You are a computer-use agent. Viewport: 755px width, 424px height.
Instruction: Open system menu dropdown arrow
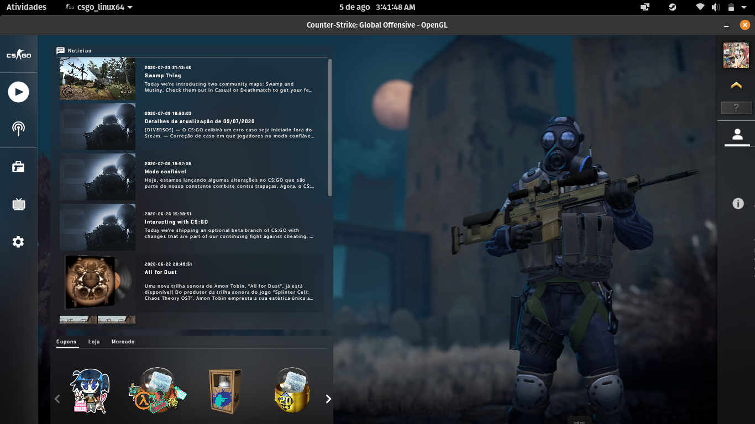pyautogui.click(x=744, y=8)
